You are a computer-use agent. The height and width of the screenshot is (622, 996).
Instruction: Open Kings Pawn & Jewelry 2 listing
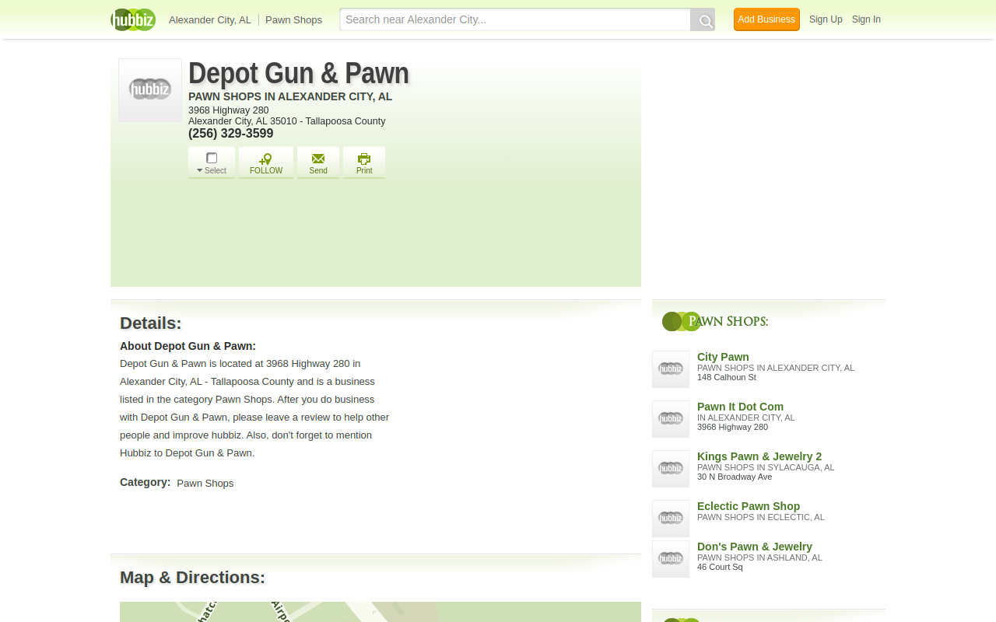(759, 456)
